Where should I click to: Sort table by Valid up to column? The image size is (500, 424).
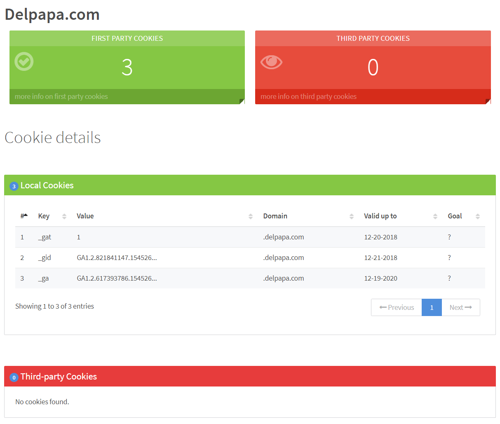pyautogui.click(x=401, y=216)
